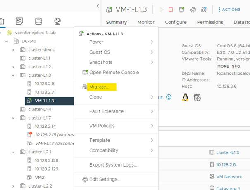This screenshot has width=250, height=190.
Task: Select Migrate... in the actions menu
Action: pyautogui.click(x=116, y=87)
